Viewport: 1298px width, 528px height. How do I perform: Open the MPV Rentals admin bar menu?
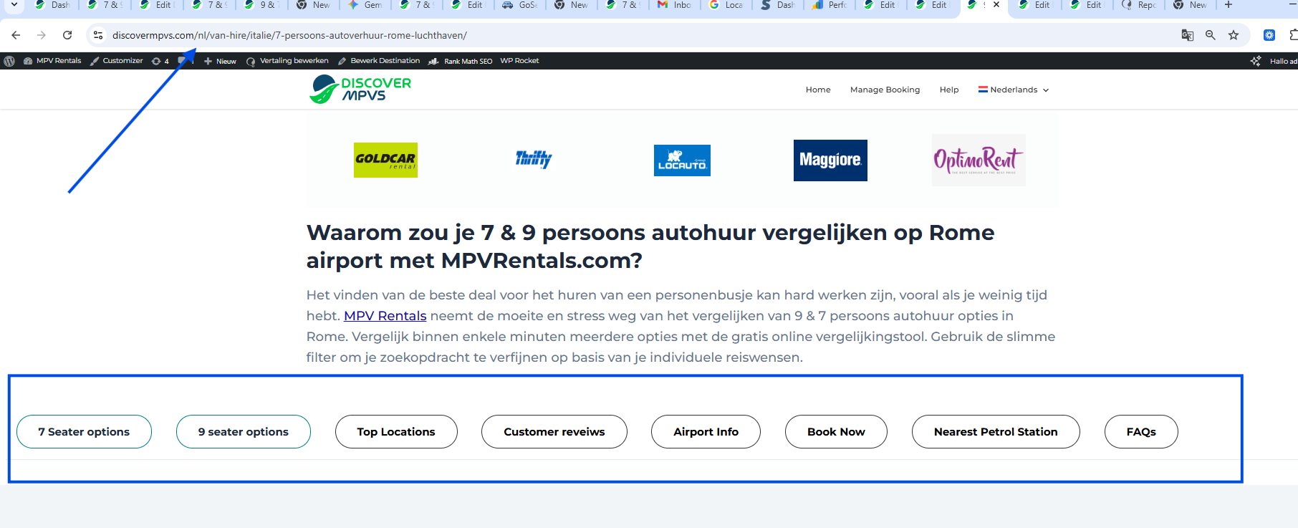(52, 61)
